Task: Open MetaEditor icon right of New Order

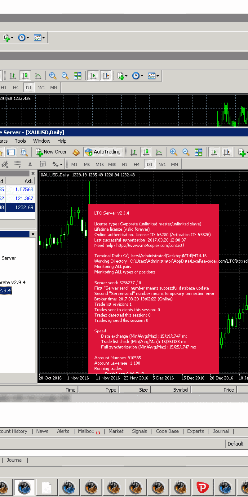Action: click(76, 152)
